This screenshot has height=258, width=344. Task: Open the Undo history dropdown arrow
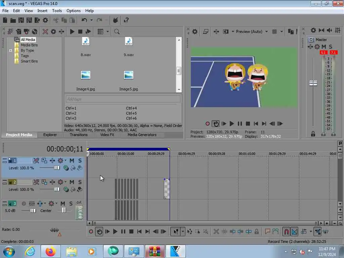[91, 20]
